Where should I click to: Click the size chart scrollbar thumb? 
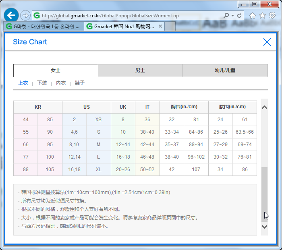tap(264, 194)
